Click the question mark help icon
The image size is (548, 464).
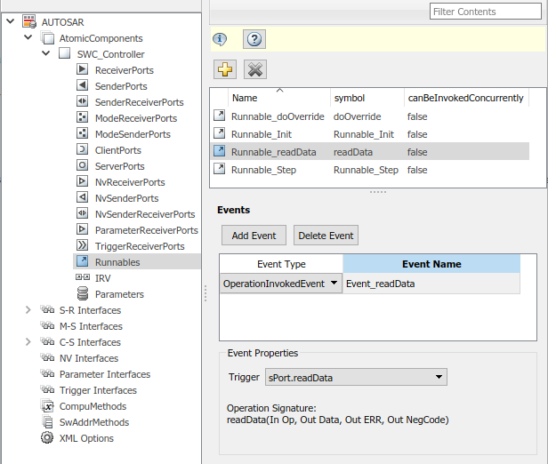point(254,39)
